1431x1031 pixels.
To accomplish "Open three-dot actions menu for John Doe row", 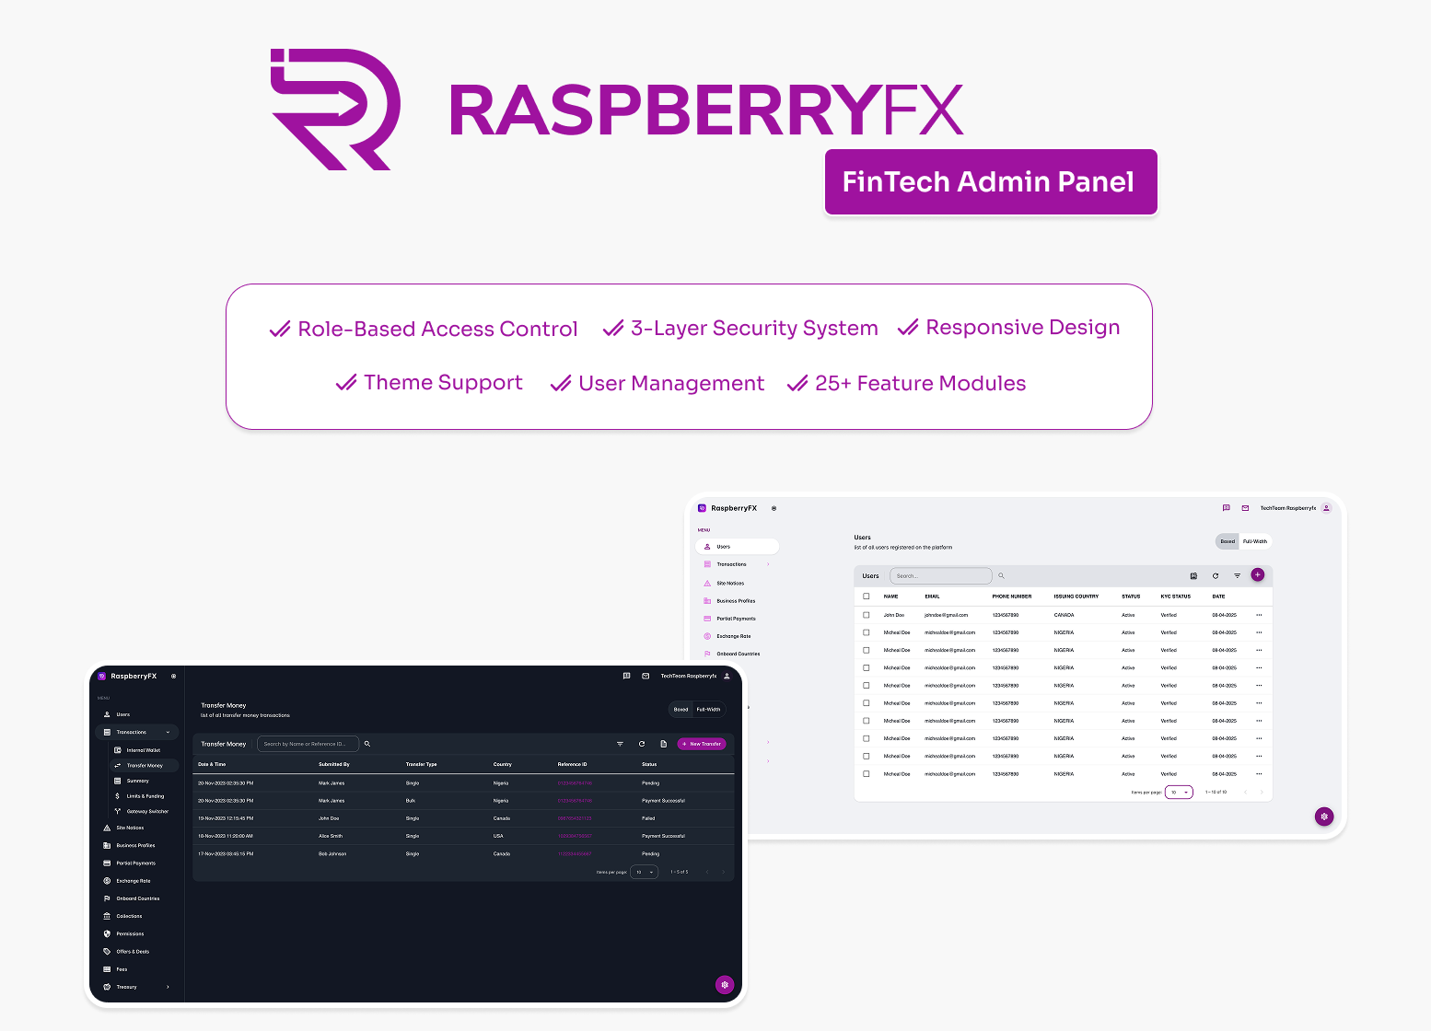I will pos(1259,615).
